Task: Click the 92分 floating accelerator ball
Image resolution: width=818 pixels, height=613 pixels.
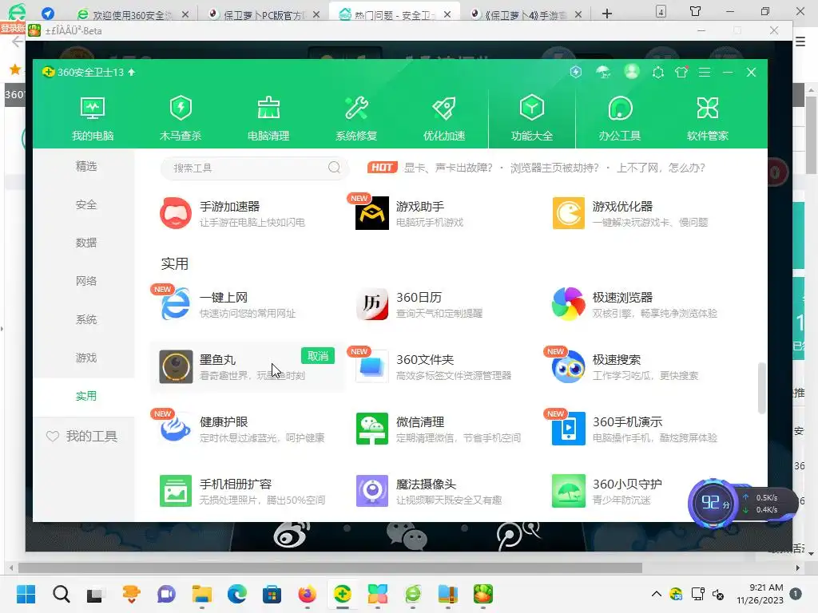Action: [x=713, y=503]
